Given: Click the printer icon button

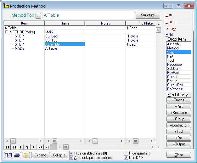Looking at the screenshot, I should (17, 155).
